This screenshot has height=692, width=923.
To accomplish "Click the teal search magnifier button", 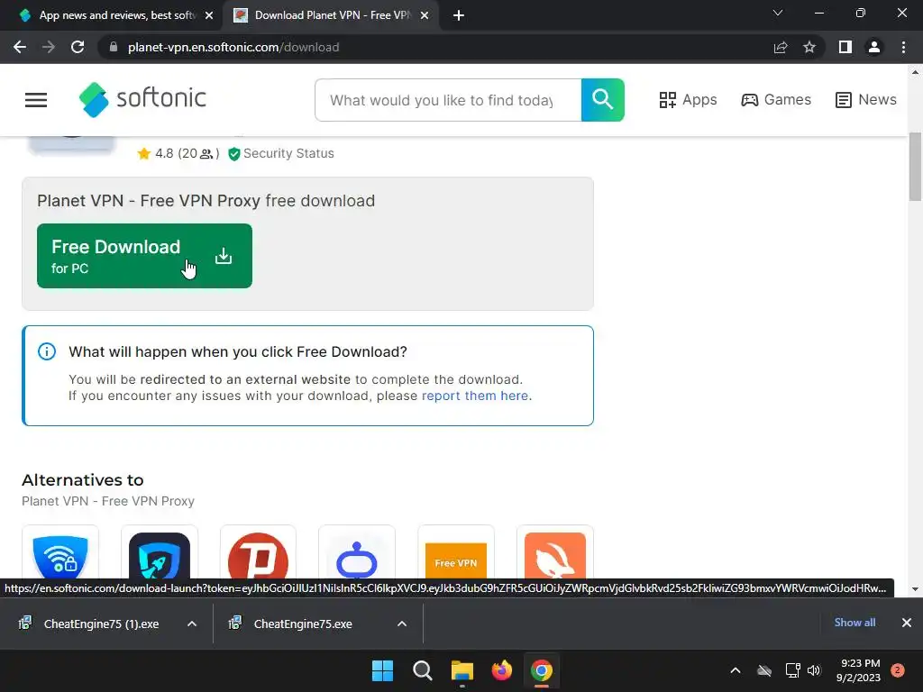I will point(603,100).
